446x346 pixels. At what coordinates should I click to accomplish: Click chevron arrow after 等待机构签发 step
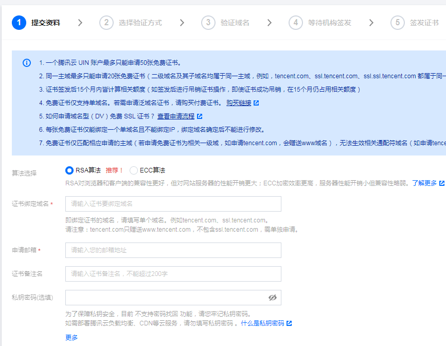tap(371, 23)
